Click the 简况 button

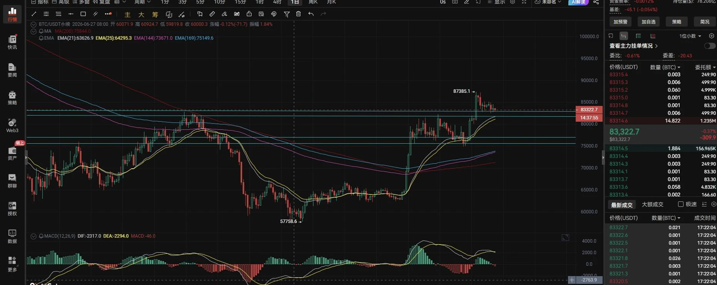(705, 22)
